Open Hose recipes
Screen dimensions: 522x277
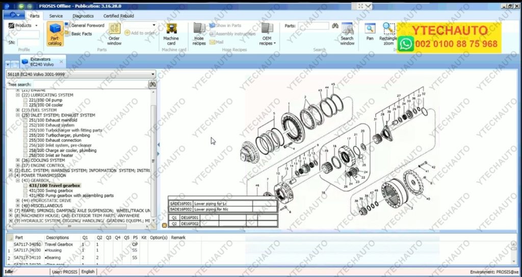(x=199, y=34)
